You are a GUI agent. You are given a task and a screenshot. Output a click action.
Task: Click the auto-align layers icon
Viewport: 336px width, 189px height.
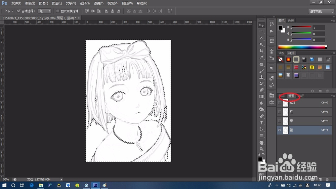pos(170,11)
